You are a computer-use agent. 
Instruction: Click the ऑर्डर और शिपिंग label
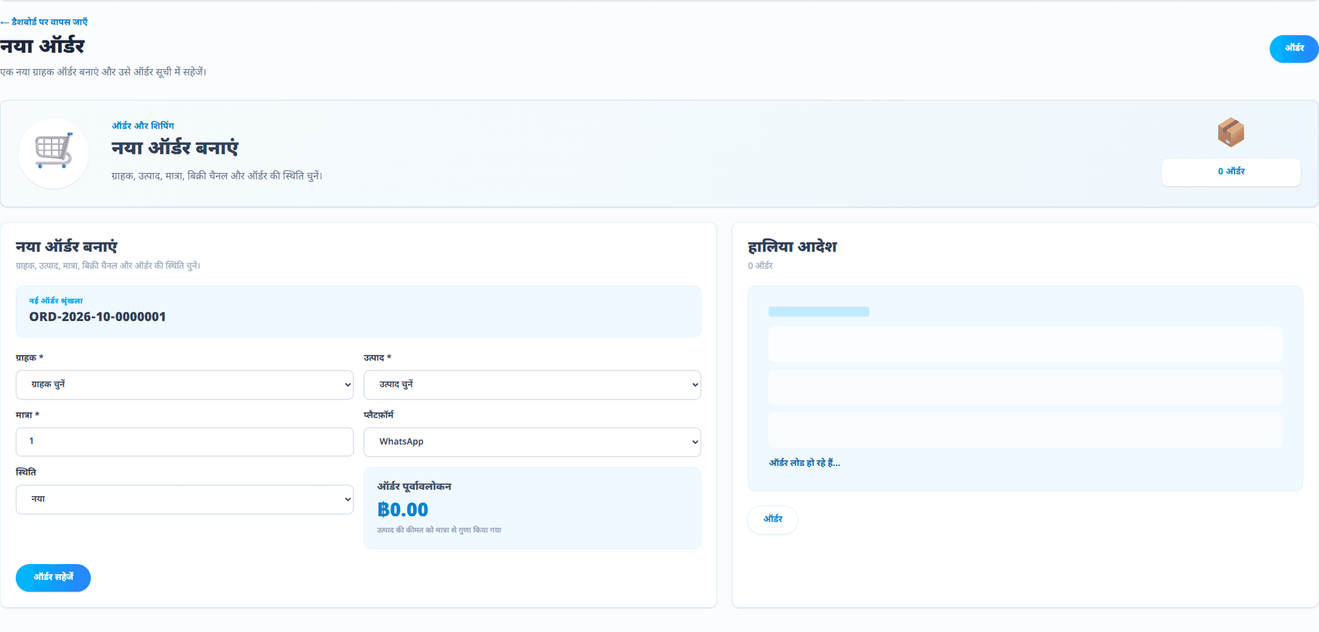[143, 126]
